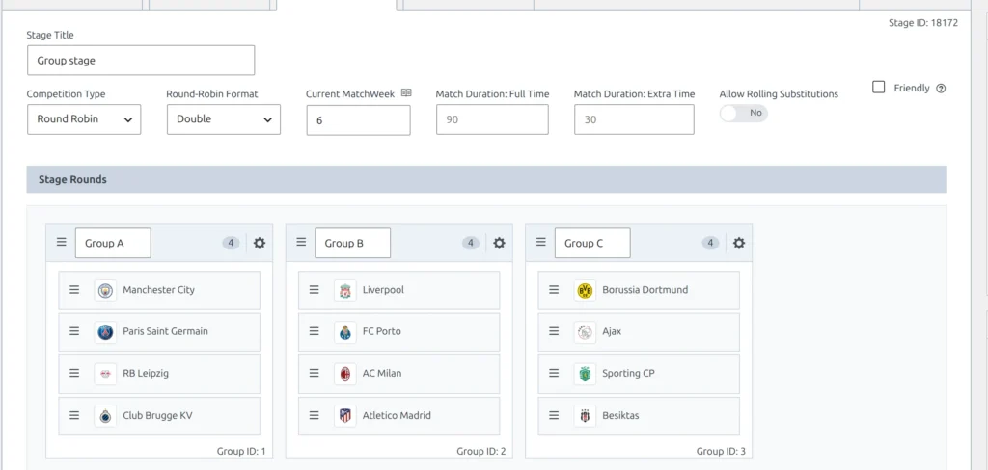Click the Sporting CP drag handle
The height and width of the screenshot is (470, 988).
(554, 373)
